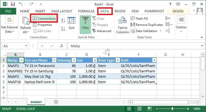This screenshot has width=206, height=112.
Task: Open the FILE tab
Action: coord(8,11)
